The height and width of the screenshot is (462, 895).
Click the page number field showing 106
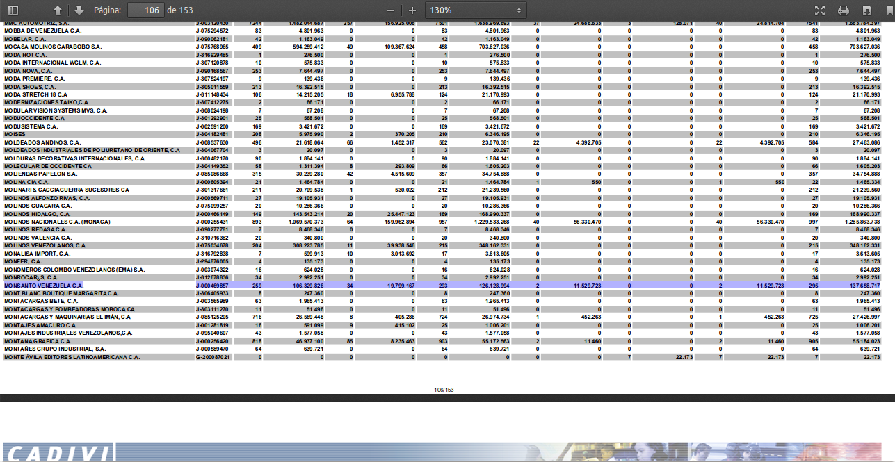[x=145, y=10]
